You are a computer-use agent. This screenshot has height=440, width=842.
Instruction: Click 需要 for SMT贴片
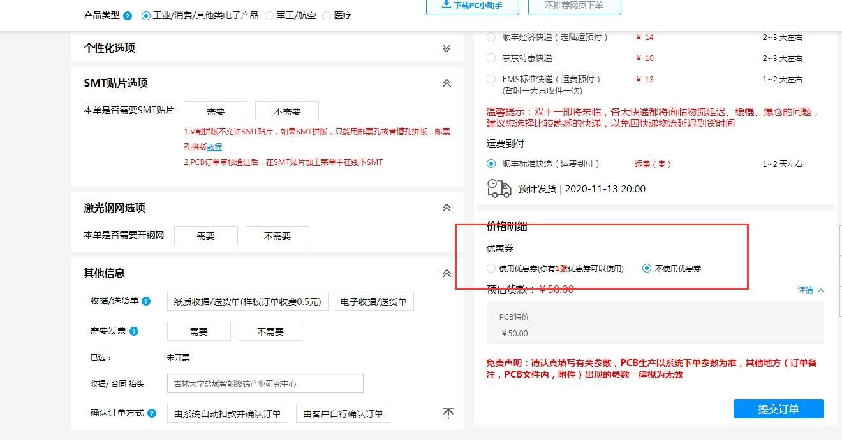(x=216, y=111)
